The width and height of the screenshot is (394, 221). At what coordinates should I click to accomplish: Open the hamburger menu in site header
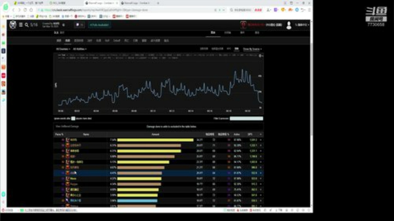click(21, 25)
